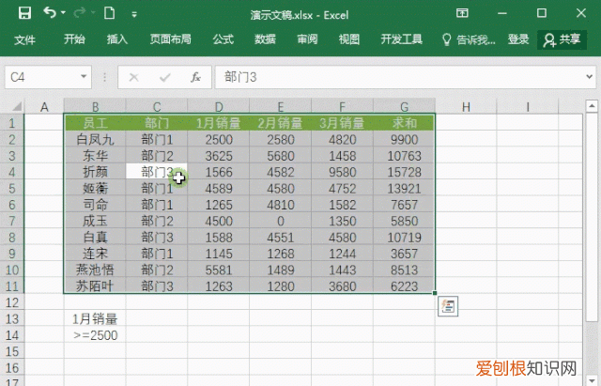Click header cell 员工

click(x=95, y=123)
